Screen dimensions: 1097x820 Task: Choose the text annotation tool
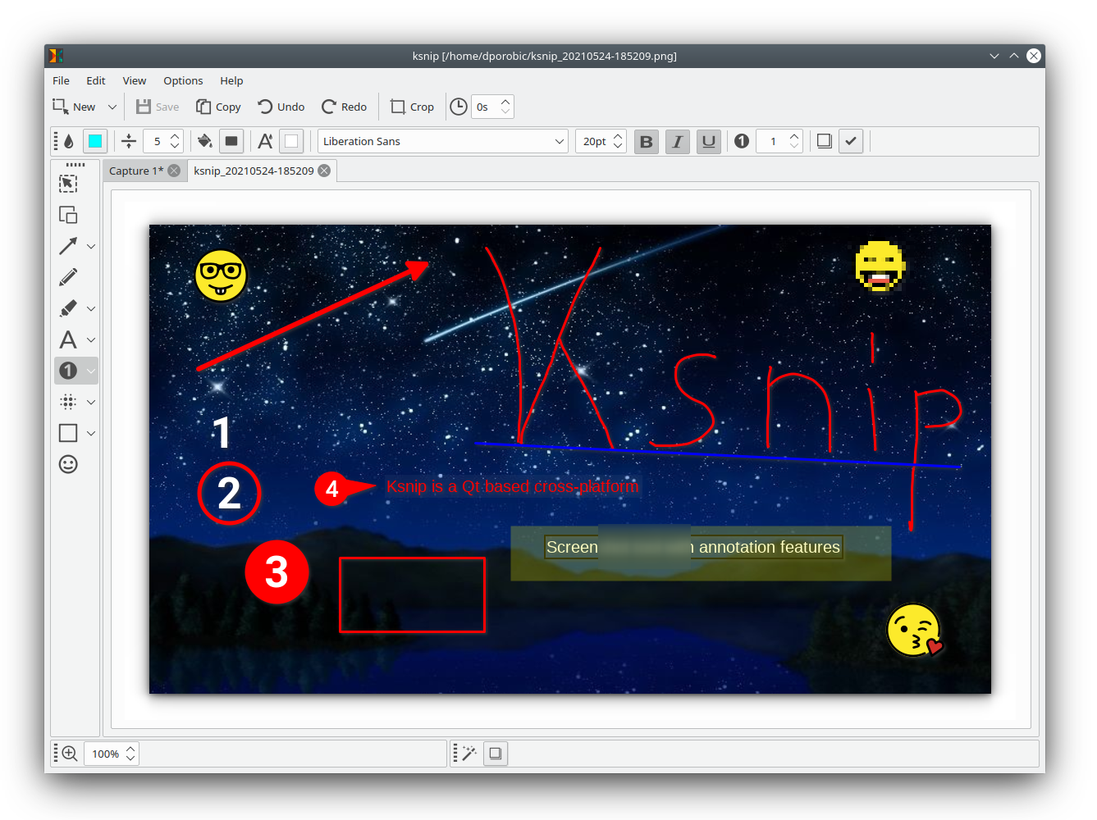point(68,339)
